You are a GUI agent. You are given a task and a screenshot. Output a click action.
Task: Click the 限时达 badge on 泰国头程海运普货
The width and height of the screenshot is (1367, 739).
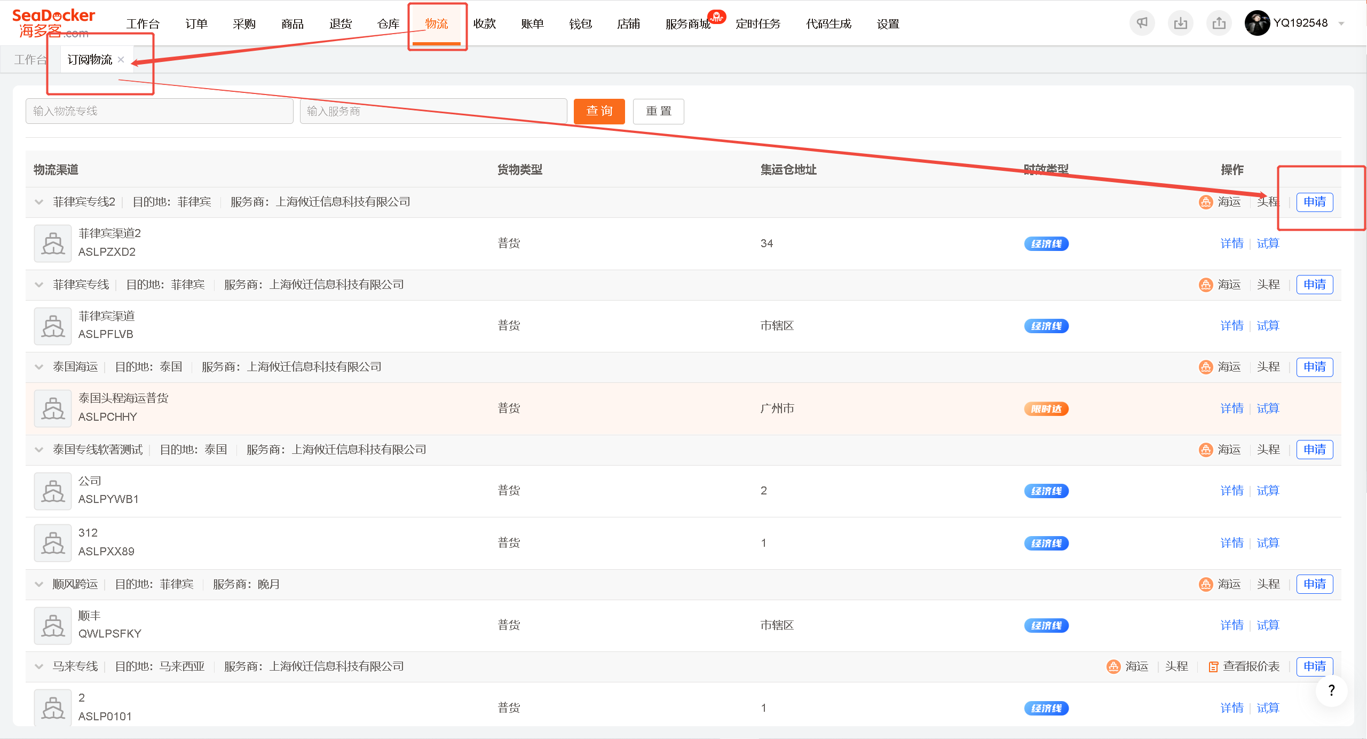[1046, 409]
